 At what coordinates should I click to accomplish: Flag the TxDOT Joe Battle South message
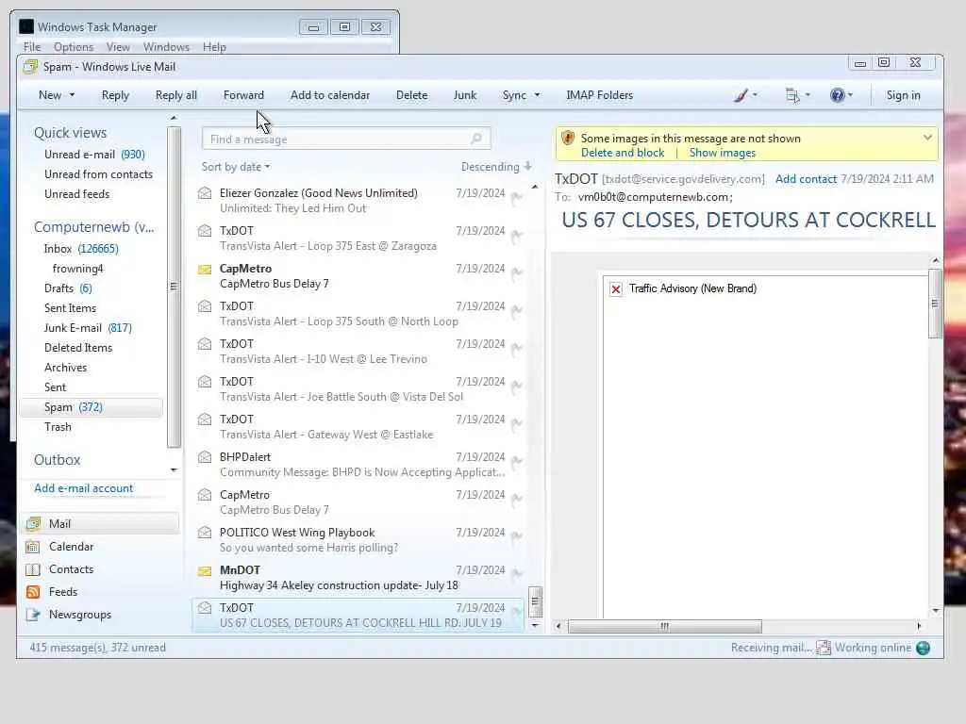(x=517, y=386)
